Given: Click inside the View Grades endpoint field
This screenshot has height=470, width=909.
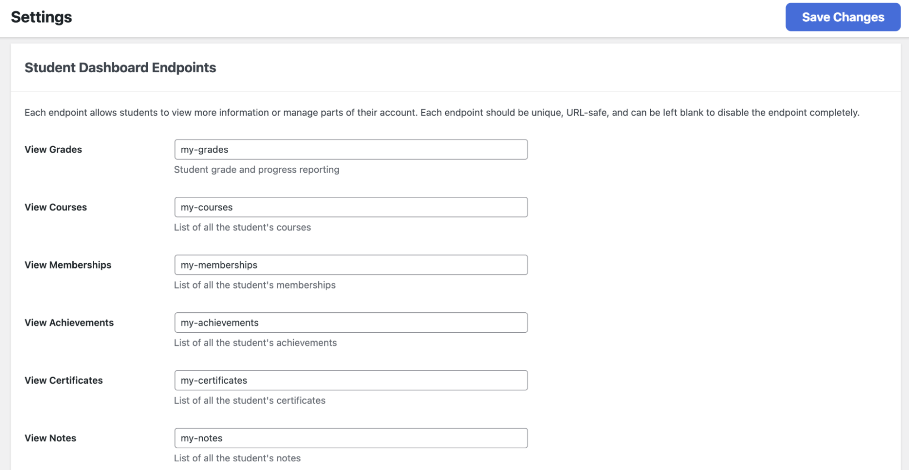Looking at the screenshot, I should [x=350, y=149].
